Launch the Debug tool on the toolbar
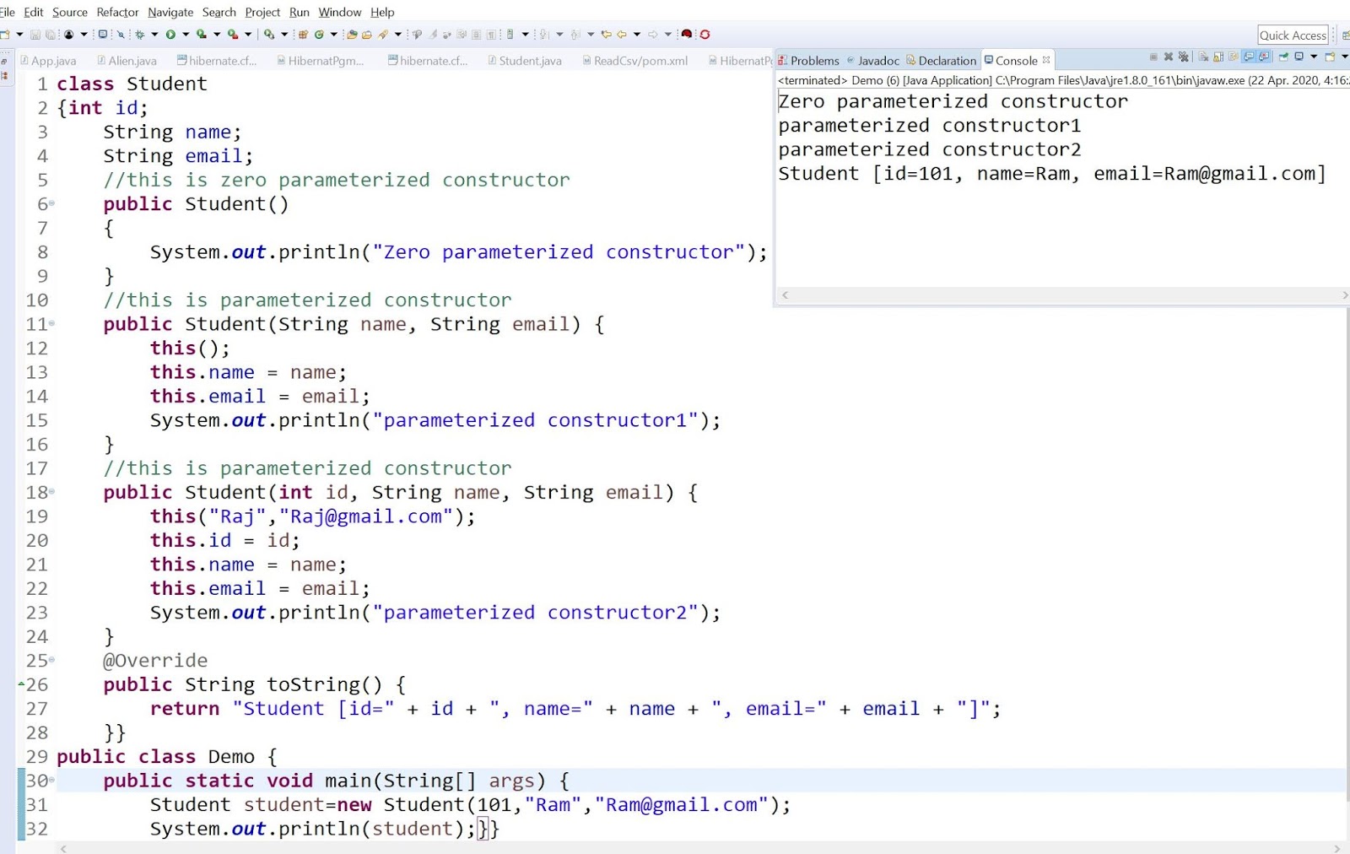This screenshot has width=1350, height=854. (x=141, y=35)
